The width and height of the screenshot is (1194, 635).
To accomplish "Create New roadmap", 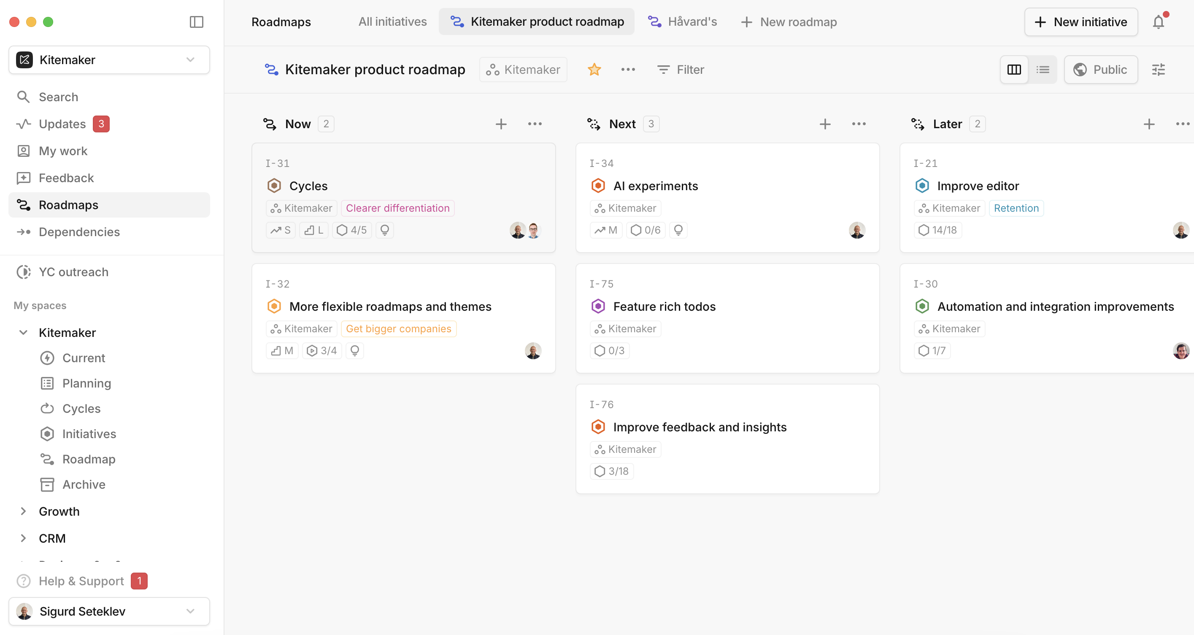I will click(789, 22).
